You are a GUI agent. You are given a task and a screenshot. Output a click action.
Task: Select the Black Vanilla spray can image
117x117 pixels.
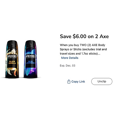pyautogui.click(x=12, y=59)
